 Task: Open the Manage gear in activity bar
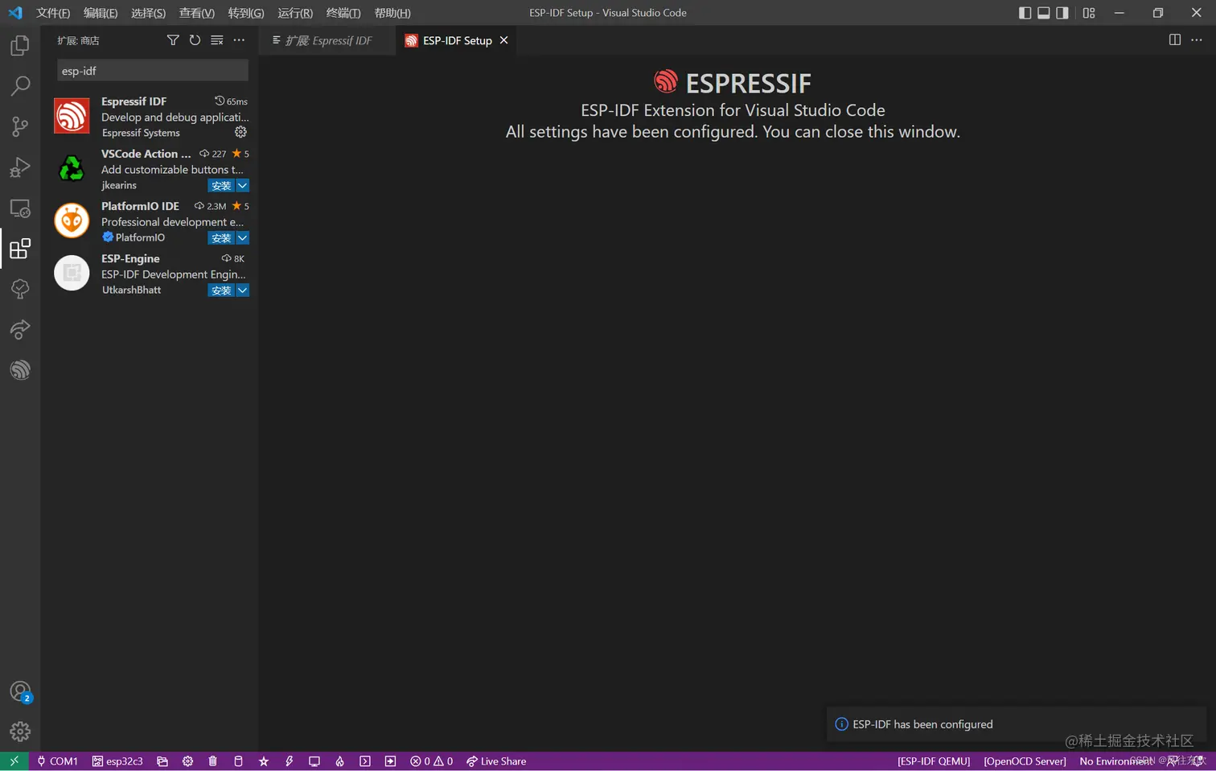point(20,731)
